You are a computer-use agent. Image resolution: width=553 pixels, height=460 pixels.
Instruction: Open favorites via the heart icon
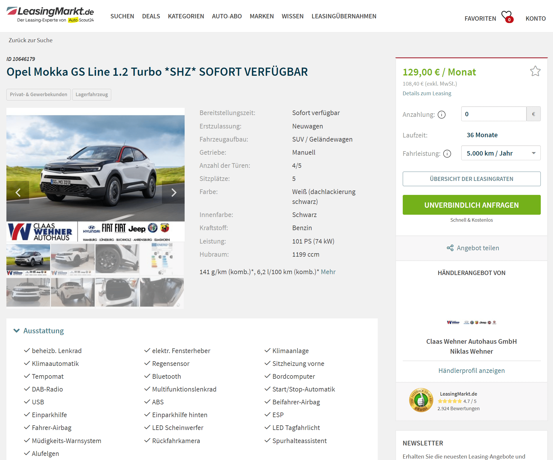[507, 17]
